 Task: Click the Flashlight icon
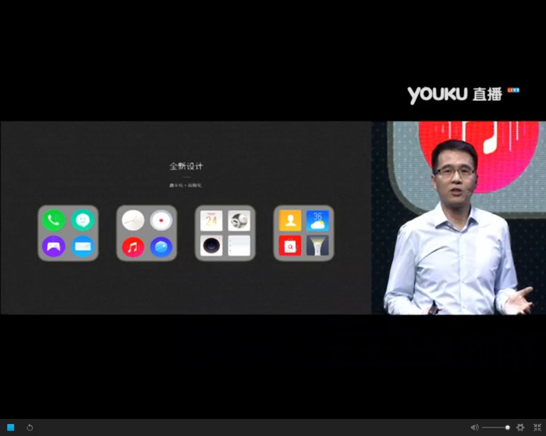[318, 246]
